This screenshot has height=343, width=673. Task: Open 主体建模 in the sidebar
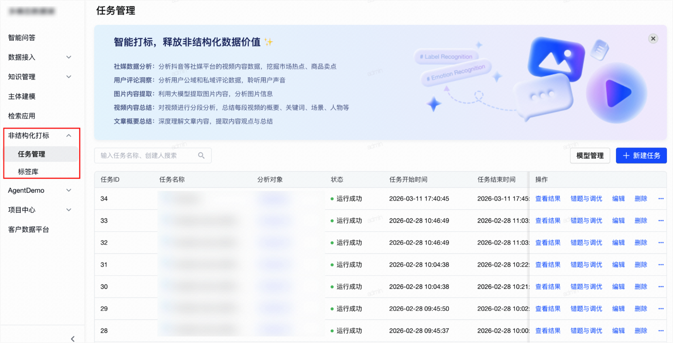click(x=22, y=96)
